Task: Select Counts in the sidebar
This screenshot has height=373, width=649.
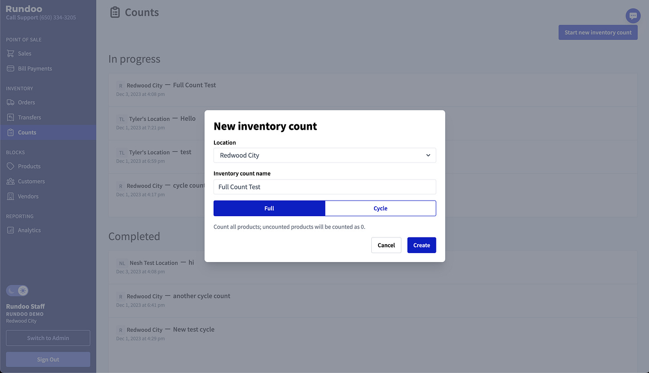Action: (x=48, y=132)
